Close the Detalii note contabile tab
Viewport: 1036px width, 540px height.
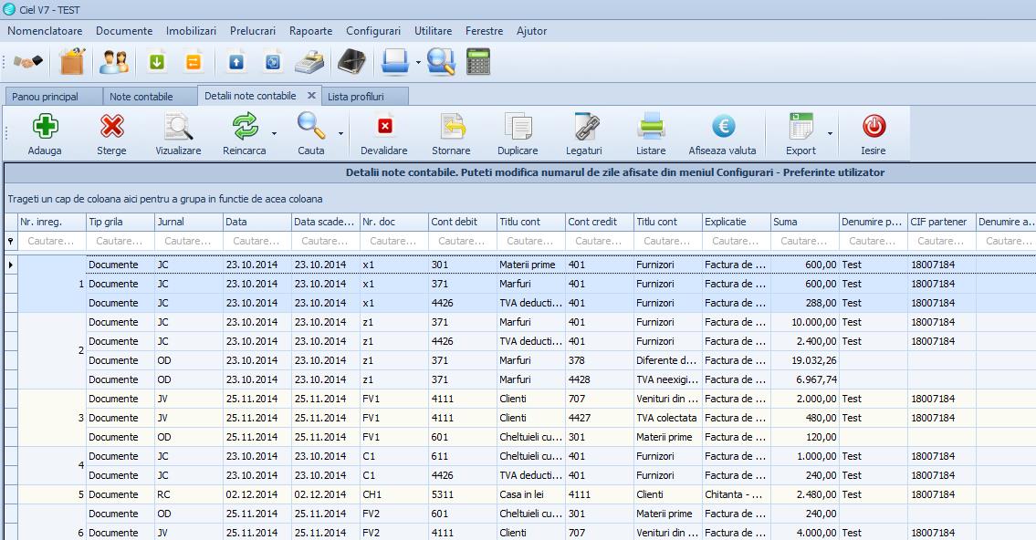point(311,96)
